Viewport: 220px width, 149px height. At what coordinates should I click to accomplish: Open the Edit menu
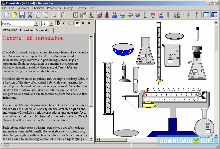[x=12, y=8]
